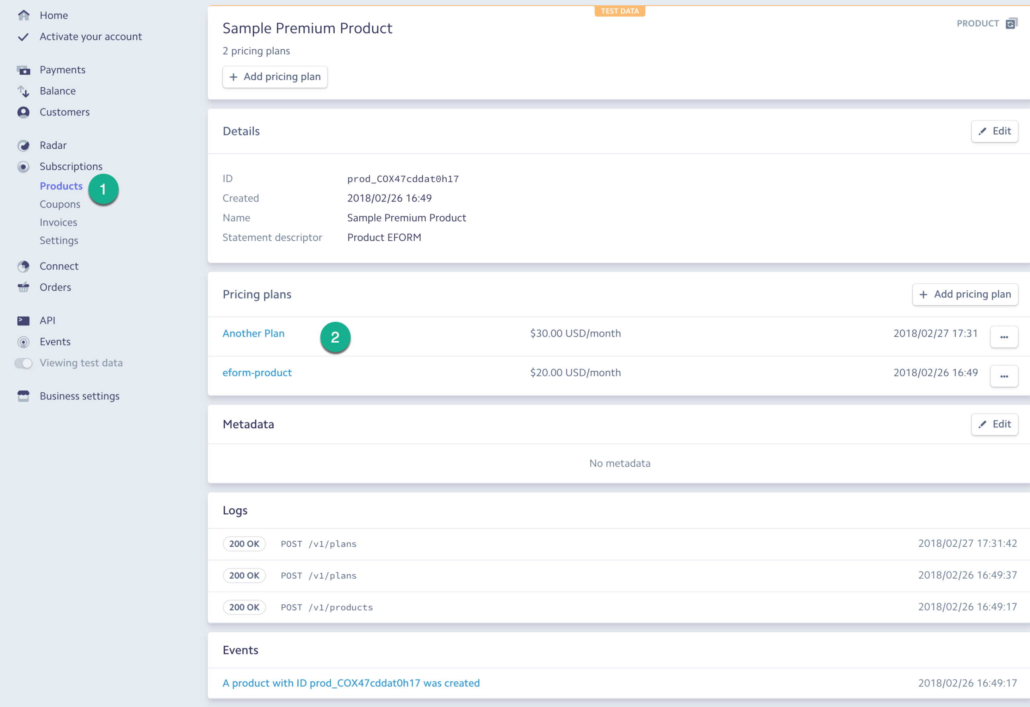The width and height of the screenshot is (1030, 707).
Task: Open the product created event link
Action: coord(350,683)
